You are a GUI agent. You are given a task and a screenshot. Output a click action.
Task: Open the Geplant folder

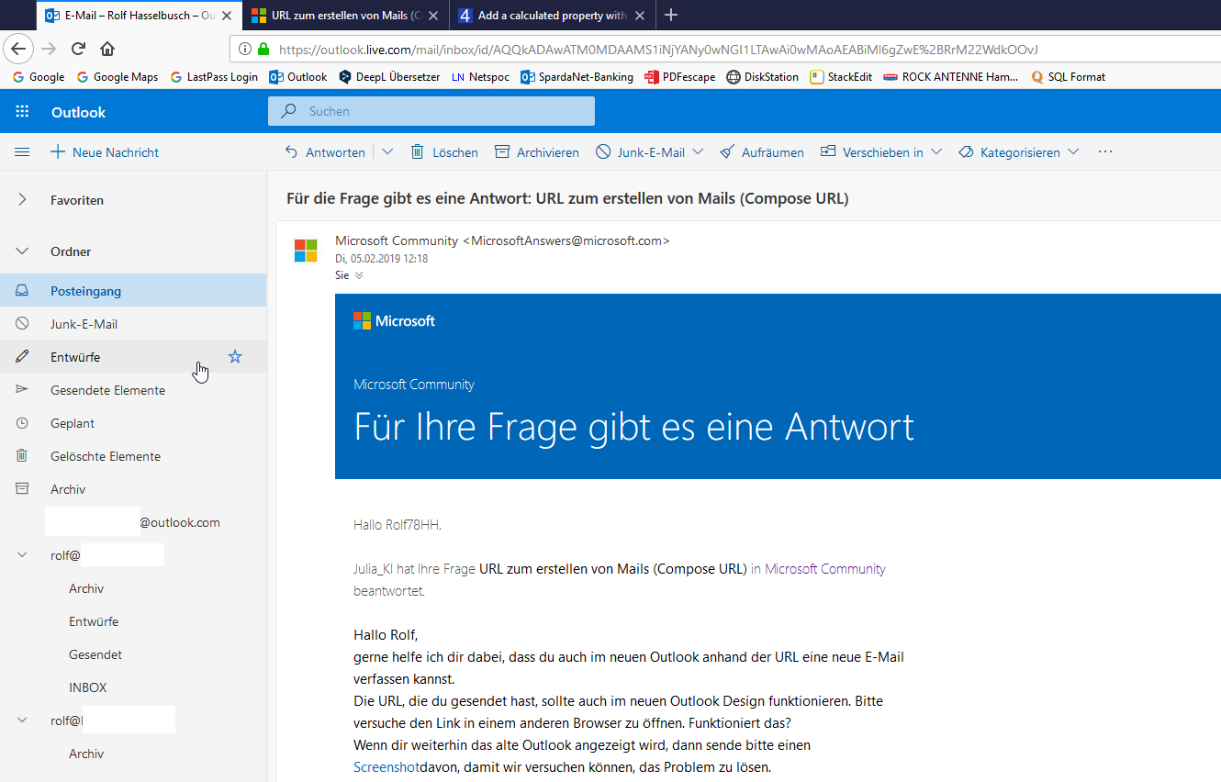click(x=133, y=423)
